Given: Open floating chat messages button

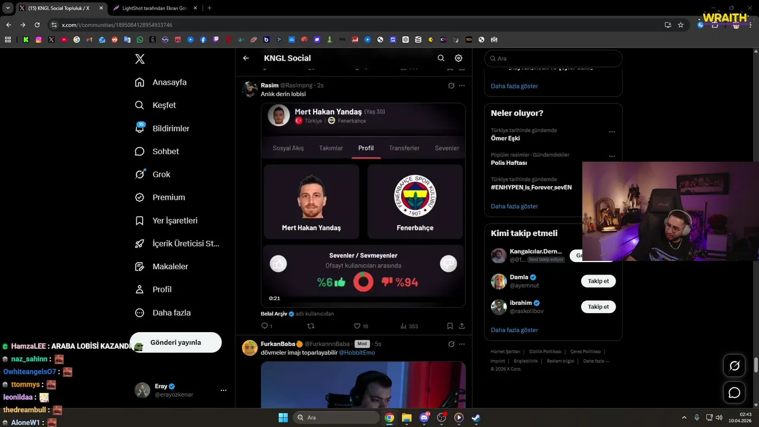Looking at the screenshot, I should point(734,393).
